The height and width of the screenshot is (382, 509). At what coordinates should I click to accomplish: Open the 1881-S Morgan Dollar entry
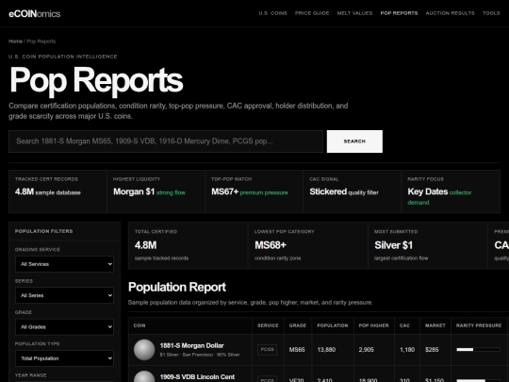[191, 345]
